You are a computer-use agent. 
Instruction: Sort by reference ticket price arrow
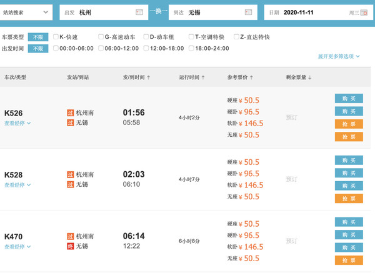click(251, 77)
